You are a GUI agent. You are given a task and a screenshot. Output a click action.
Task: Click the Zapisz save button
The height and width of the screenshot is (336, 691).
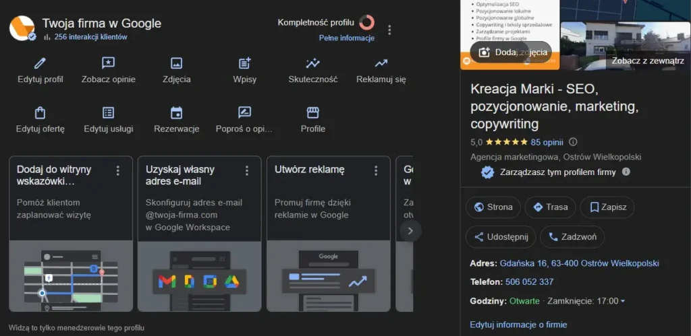point(607,207)
